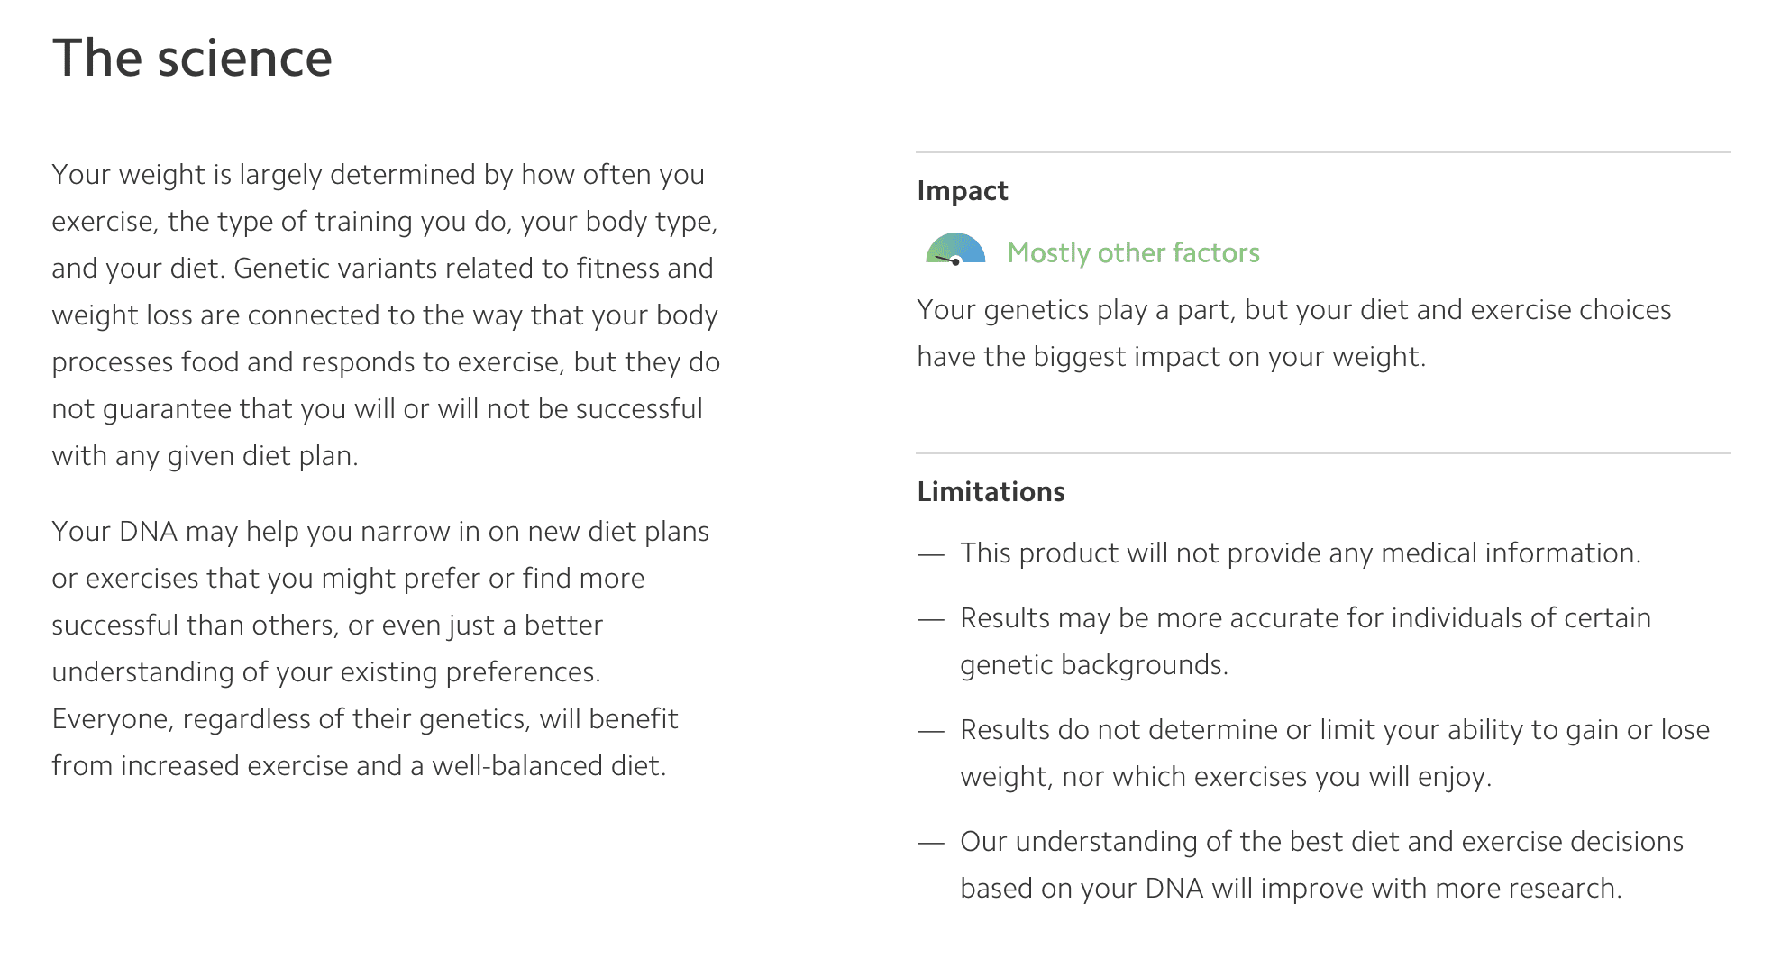Click limitation 'This product will not provide' text
Viewport: 1790px width, 959px height.
[x=1300, y=553]
